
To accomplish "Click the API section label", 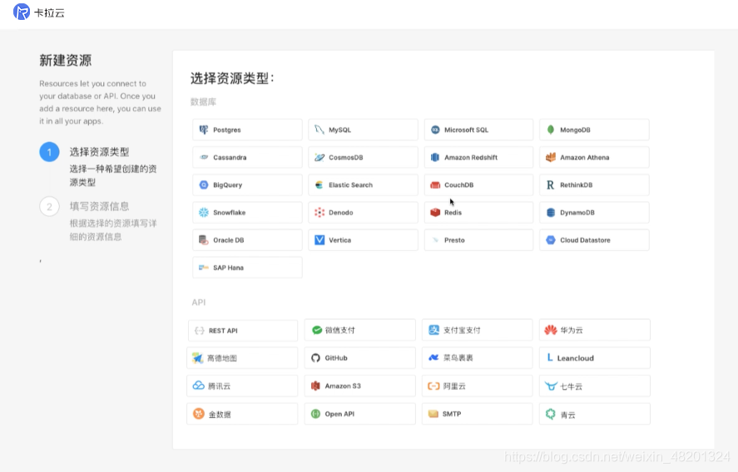I will 199,302.
